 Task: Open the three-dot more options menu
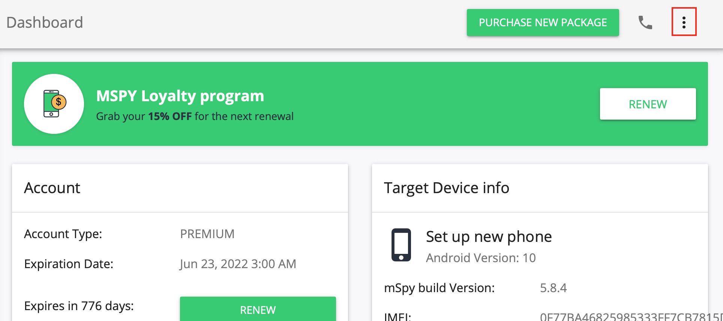coord(684,22)
